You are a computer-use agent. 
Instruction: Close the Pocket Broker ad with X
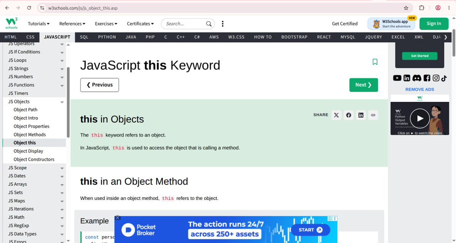[118, 218]
